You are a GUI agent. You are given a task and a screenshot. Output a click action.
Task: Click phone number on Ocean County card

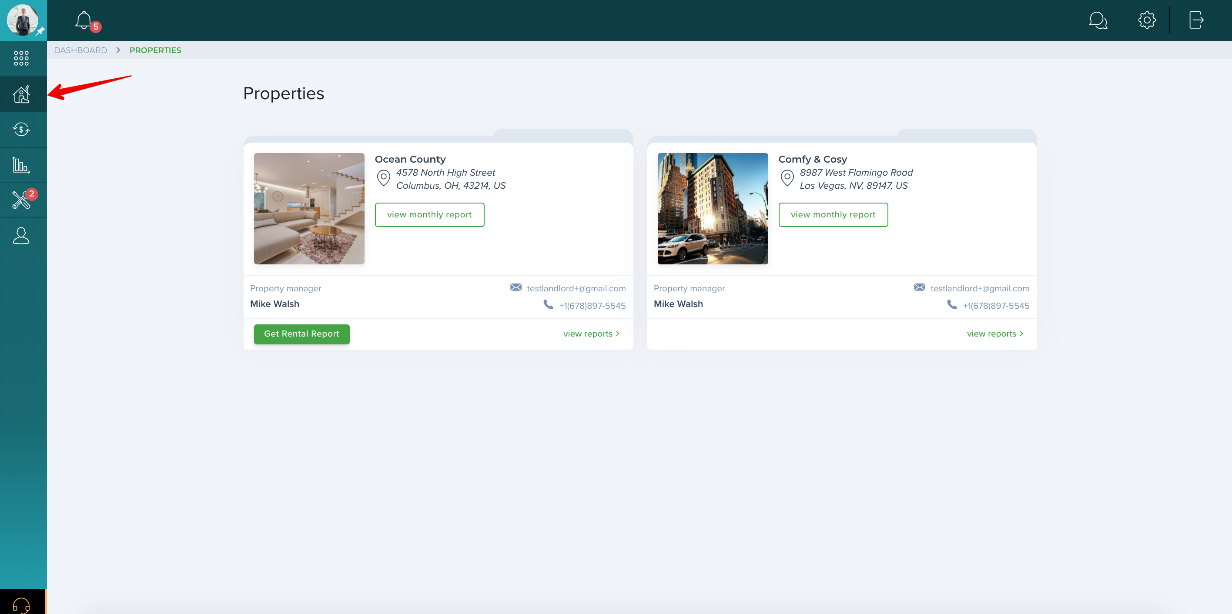pos(593,306)
